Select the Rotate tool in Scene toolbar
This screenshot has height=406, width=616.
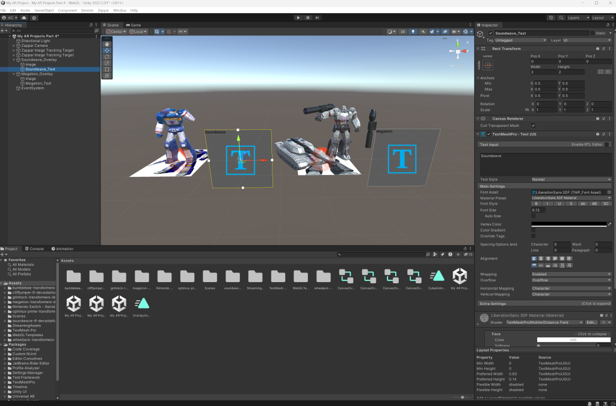[107, 57]
